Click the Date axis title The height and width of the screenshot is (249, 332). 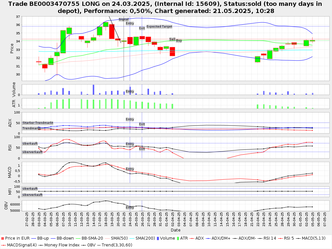(x=175, y=230)
